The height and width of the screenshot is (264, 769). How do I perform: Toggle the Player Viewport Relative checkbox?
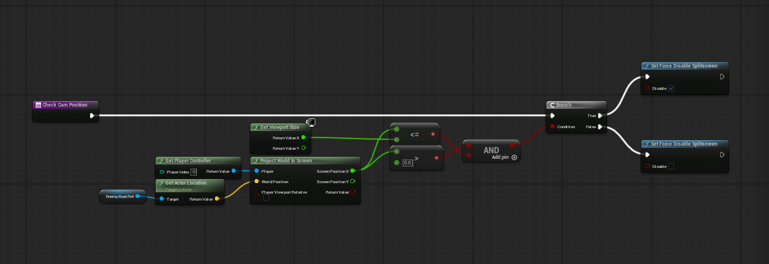[x=267, y=198]
